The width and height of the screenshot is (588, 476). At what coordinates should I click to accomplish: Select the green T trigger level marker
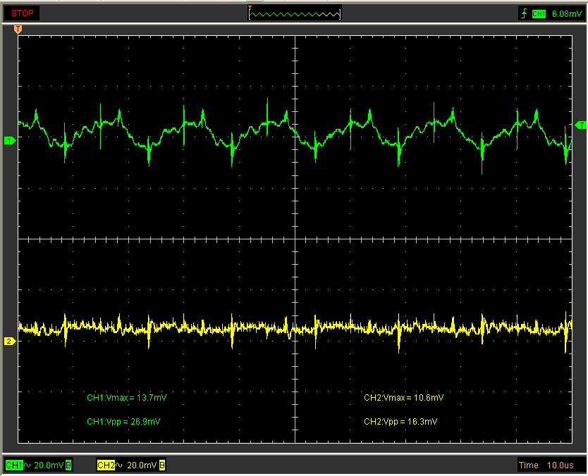point(580,125)
